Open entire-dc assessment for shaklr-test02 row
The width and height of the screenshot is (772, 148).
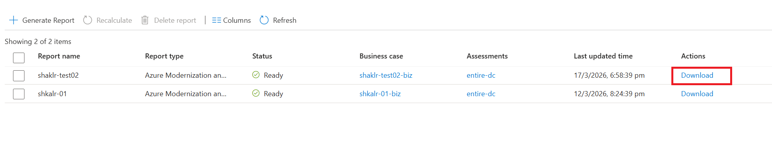481,75
